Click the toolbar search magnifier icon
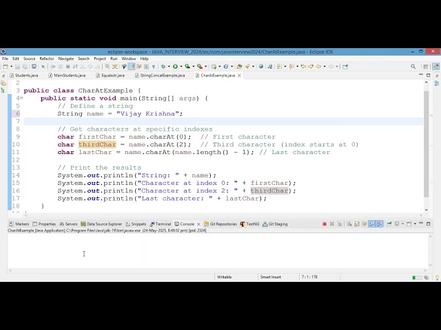The image size is (441, 330). (x=413, y=67)
